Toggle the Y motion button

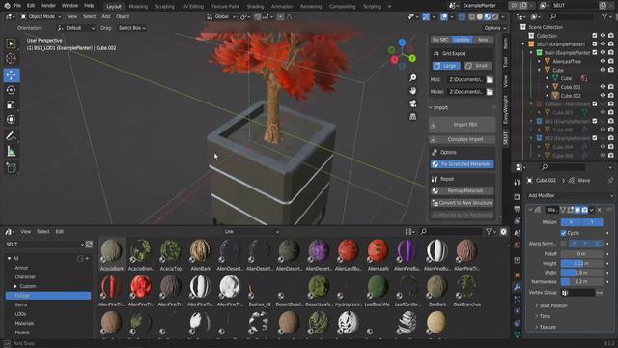pos(592,222)
